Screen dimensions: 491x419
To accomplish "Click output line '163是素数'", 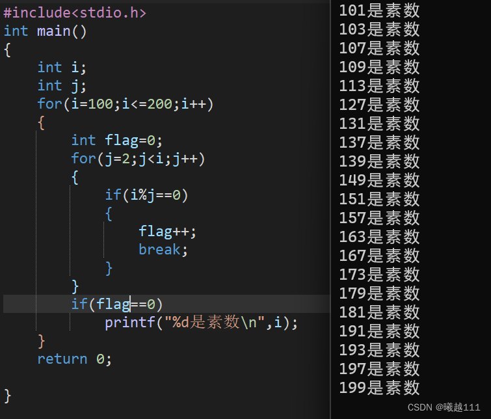I will [x=379, y=237].
